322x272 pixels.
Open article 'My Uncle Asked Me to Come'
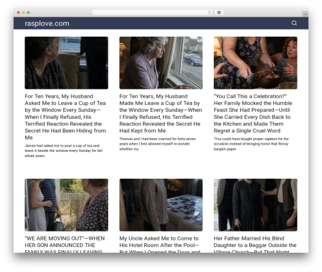(x=160, y=244)
